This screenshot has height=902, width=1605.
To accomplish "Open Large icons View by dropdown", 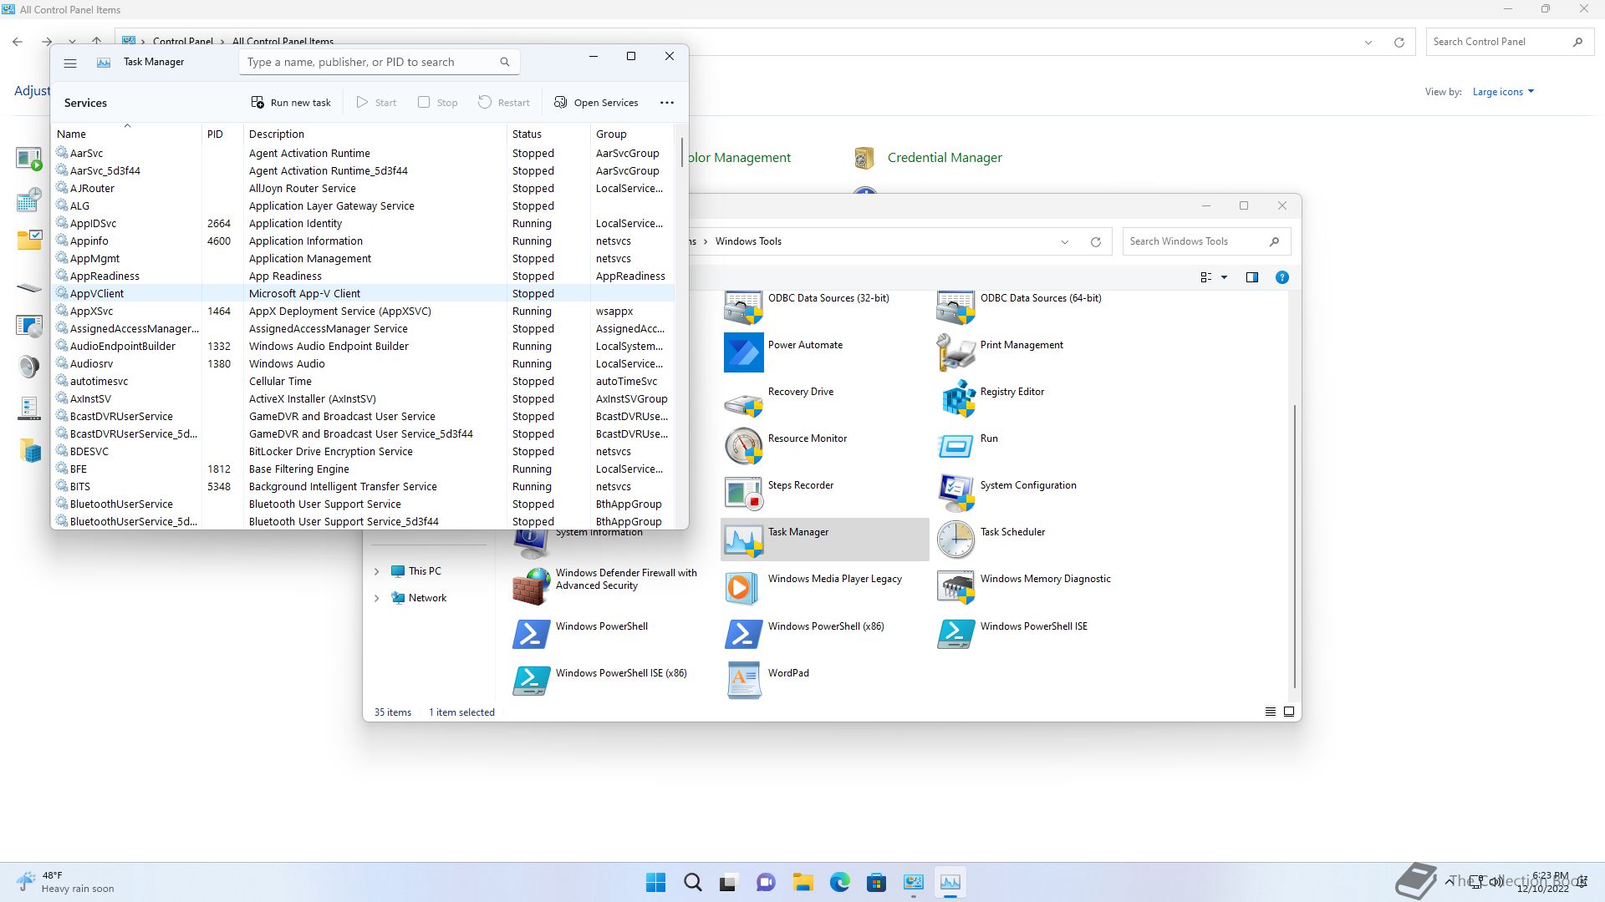I will (x=1503, y=92).
